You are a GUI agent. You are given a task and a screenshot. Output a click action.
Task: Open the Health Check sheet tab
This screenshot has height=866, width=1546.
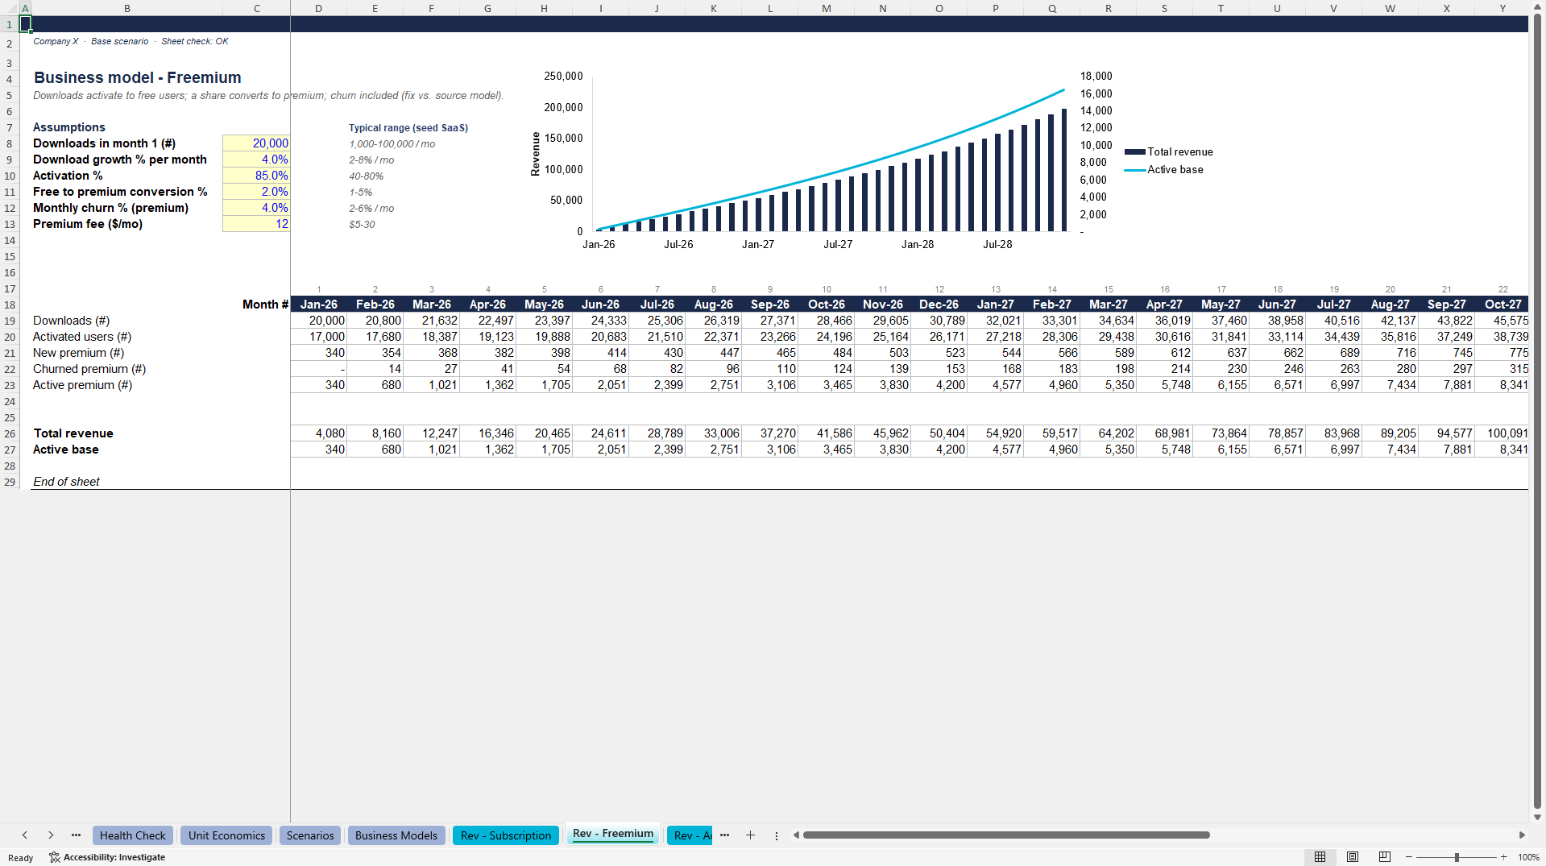coord(133,835)
